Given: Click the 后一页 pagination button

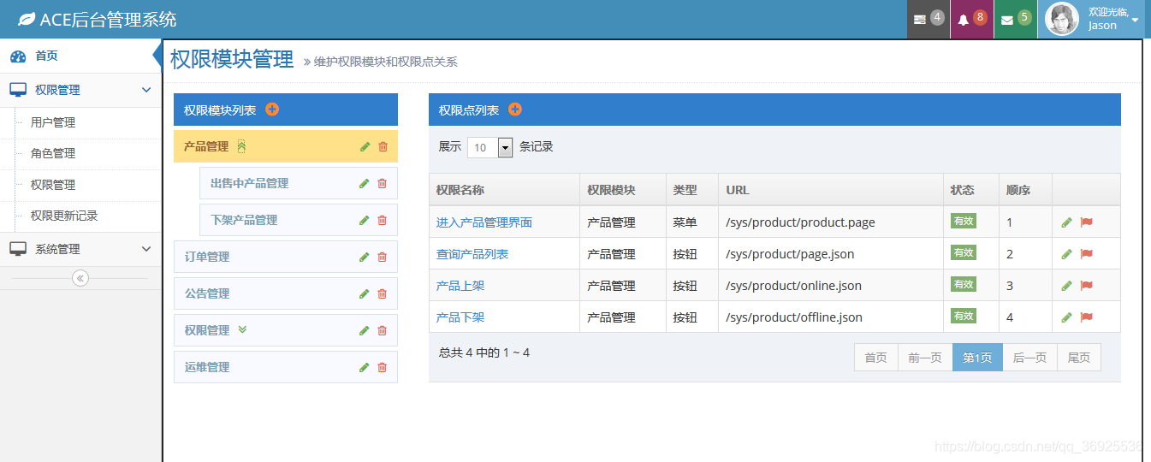Looking at the screenshot, I should click(1029, 358).
